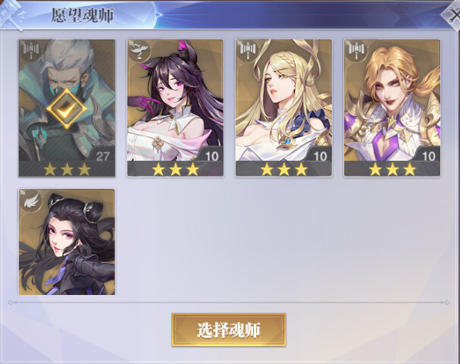Click the three stars under wolf-eared heroine

(175, 169)
